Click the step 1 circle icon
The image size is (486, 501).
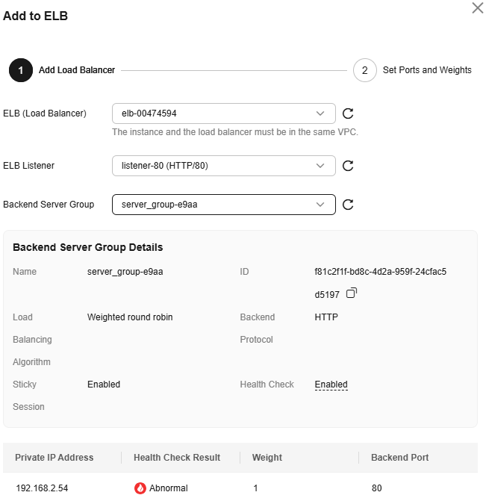21,70
